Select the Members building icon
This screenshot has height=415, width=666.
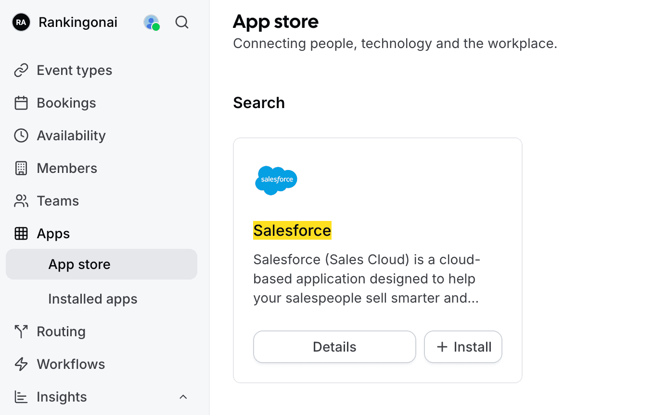[21, 168]
